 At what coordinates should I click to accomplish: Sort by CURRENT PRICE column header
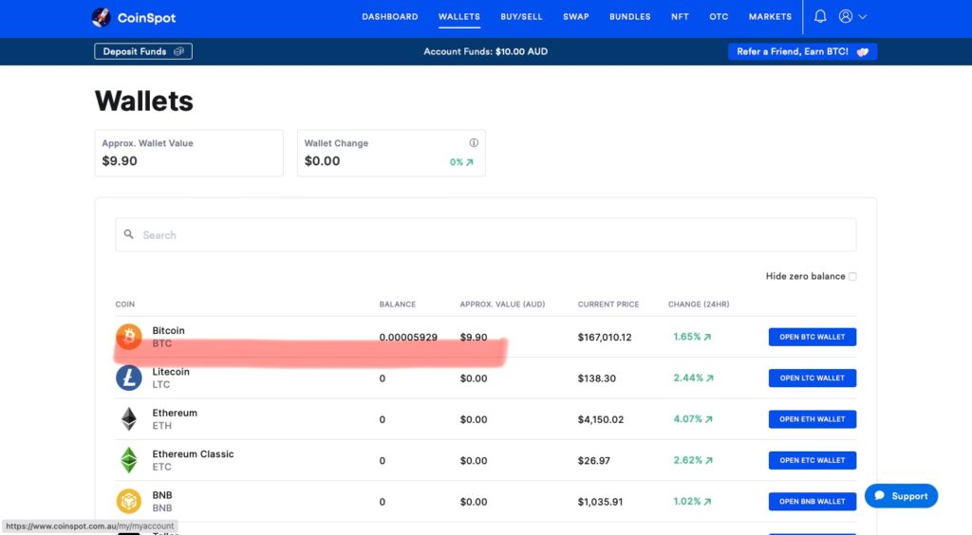(x=608, y=304)
